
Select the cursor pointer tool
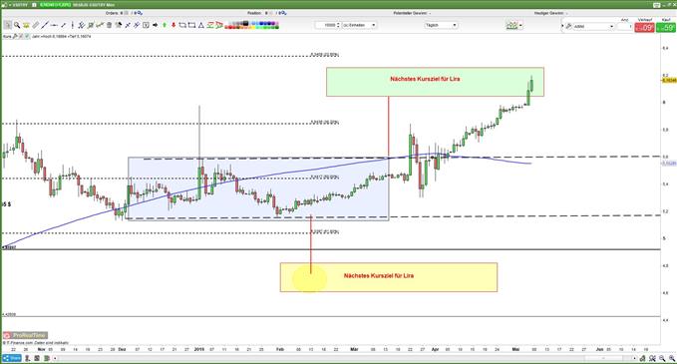[x=7, y=25]
